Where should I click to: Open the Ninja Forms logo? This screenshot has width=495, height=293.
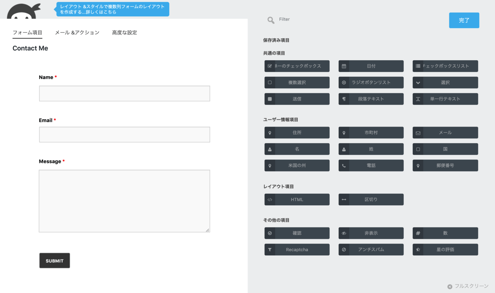[24, 11]
